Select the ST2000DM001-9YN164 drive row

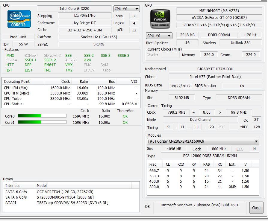click(72, 197)
